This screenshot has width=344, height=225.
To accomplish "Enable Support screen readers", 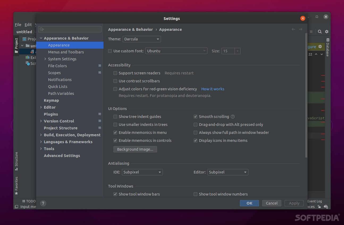I will (x=115, y=73).
